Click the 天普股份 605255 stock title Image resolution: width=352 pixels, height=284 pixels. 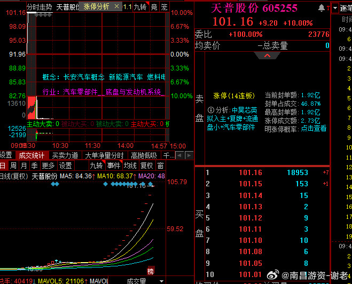point(254,9)
